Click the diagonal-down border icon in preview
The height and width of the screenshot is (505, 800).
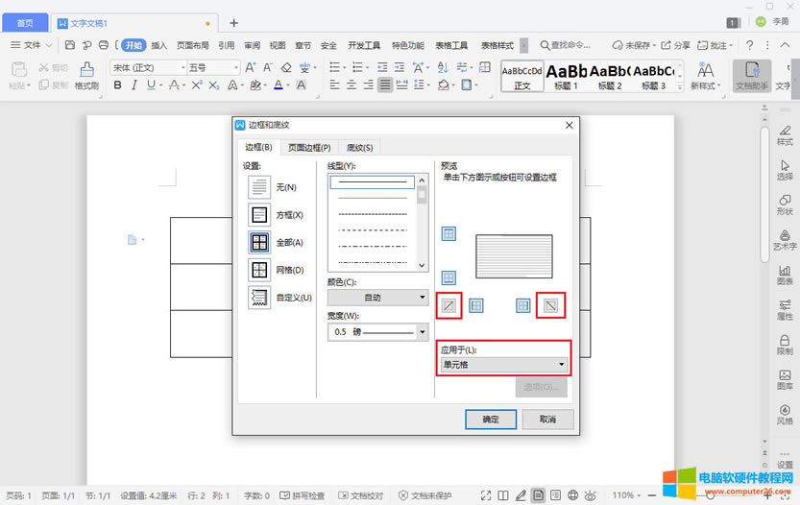point(550,305)
